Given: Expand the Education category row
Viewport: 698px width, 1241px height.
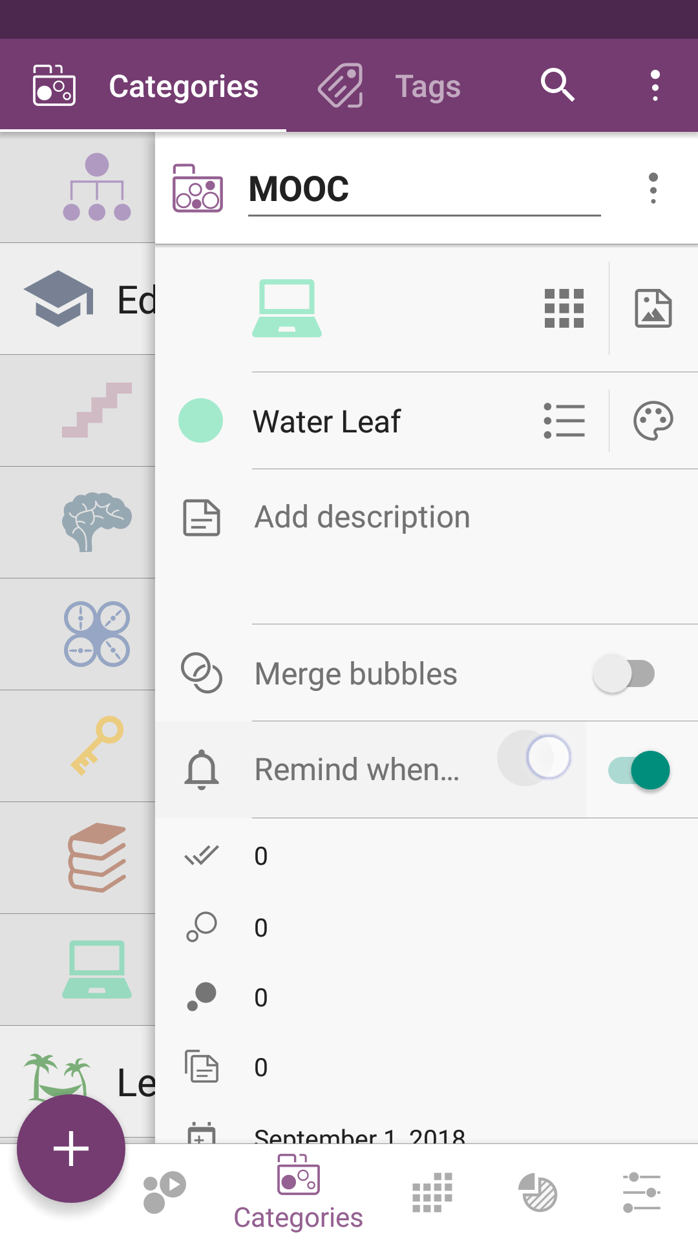Looking at the screenshot, I should 78,299.
